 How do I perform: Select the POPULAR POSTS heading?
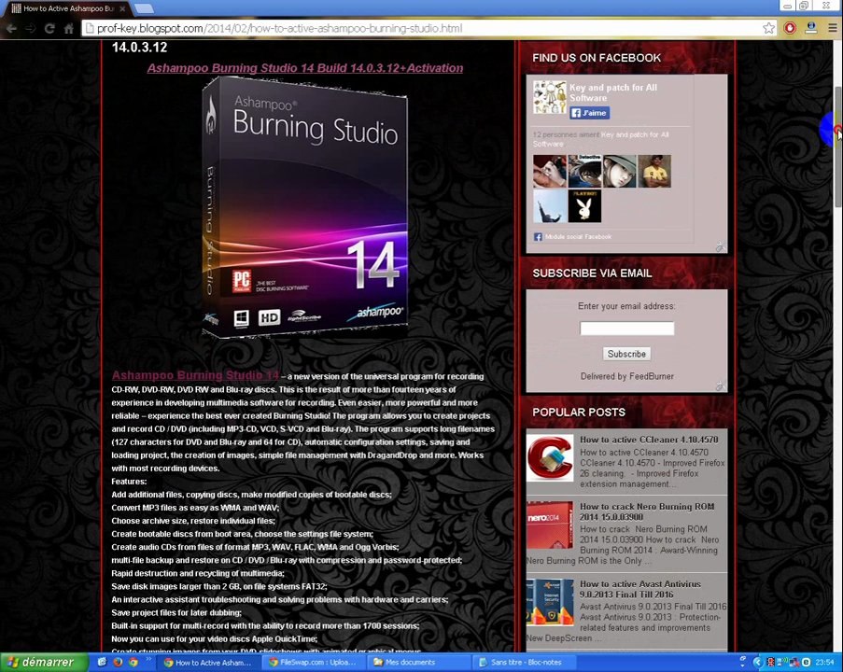(579, 413)
